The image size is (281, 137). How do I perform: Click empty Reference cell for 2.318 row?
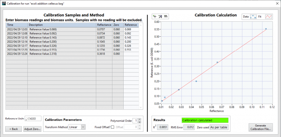(x=131, y=54)
